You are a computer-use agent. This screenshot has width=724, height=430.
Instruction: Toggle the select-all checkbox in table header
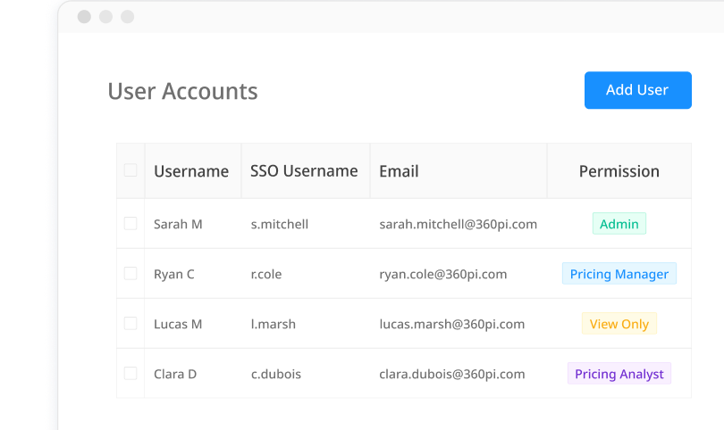click(130, 170)
